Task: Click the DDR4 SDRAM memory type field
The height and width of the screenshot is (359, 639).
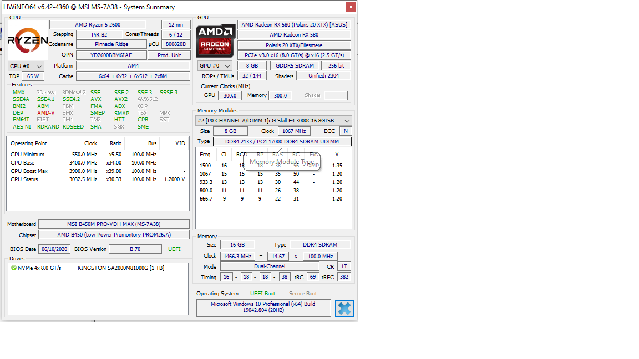Action: click(320, 245)
